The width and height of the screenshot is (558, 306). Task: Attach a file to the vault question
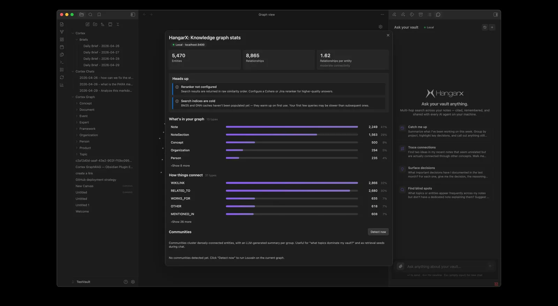coord(401,266)
